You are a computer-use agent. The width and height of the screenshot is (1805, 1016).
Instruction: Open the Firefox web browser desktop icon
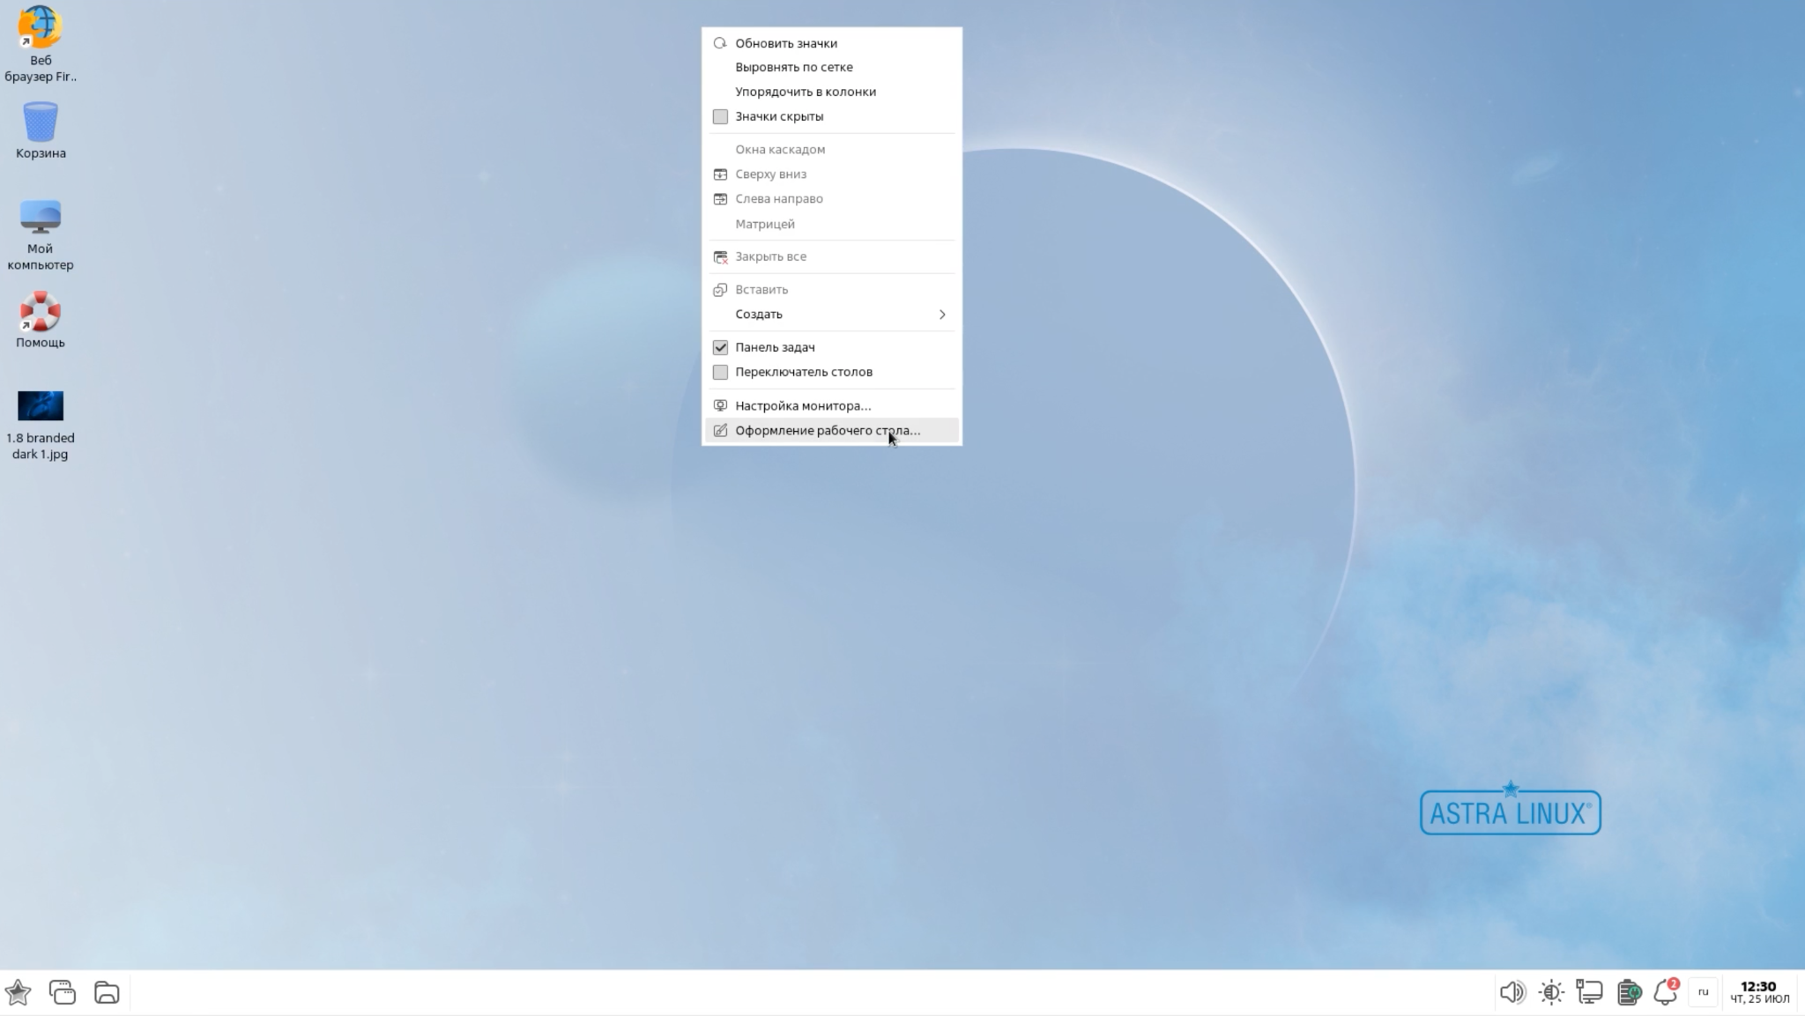[40, 28]
